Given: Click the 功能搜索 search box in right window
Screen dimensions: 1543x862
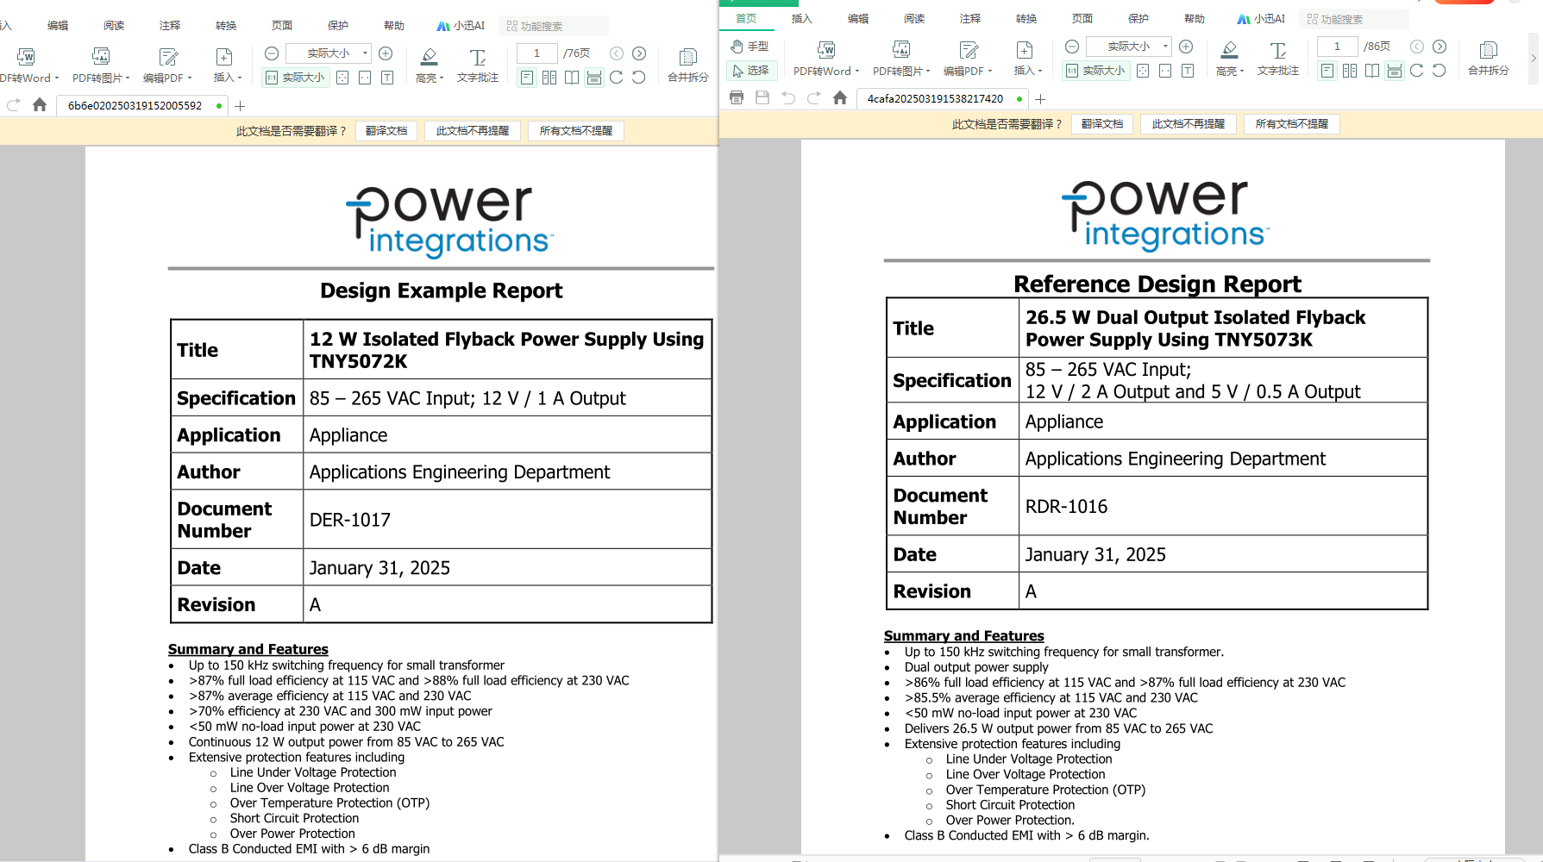Looking at the screenshot, I should coord(1353,19).
